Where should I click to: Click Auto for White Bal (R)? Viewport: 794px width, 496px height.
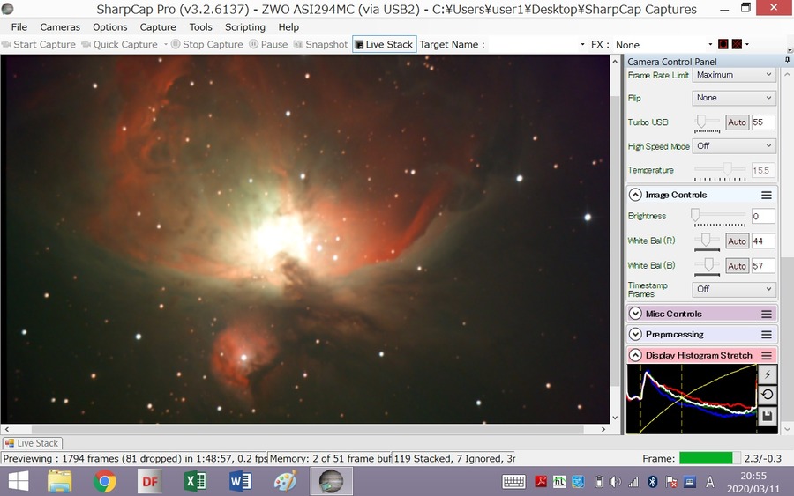click(x=737, y=241)
